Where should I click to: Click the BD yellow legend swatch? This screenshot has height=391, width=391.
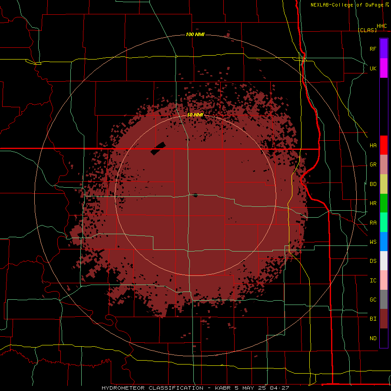coord(384,184)
